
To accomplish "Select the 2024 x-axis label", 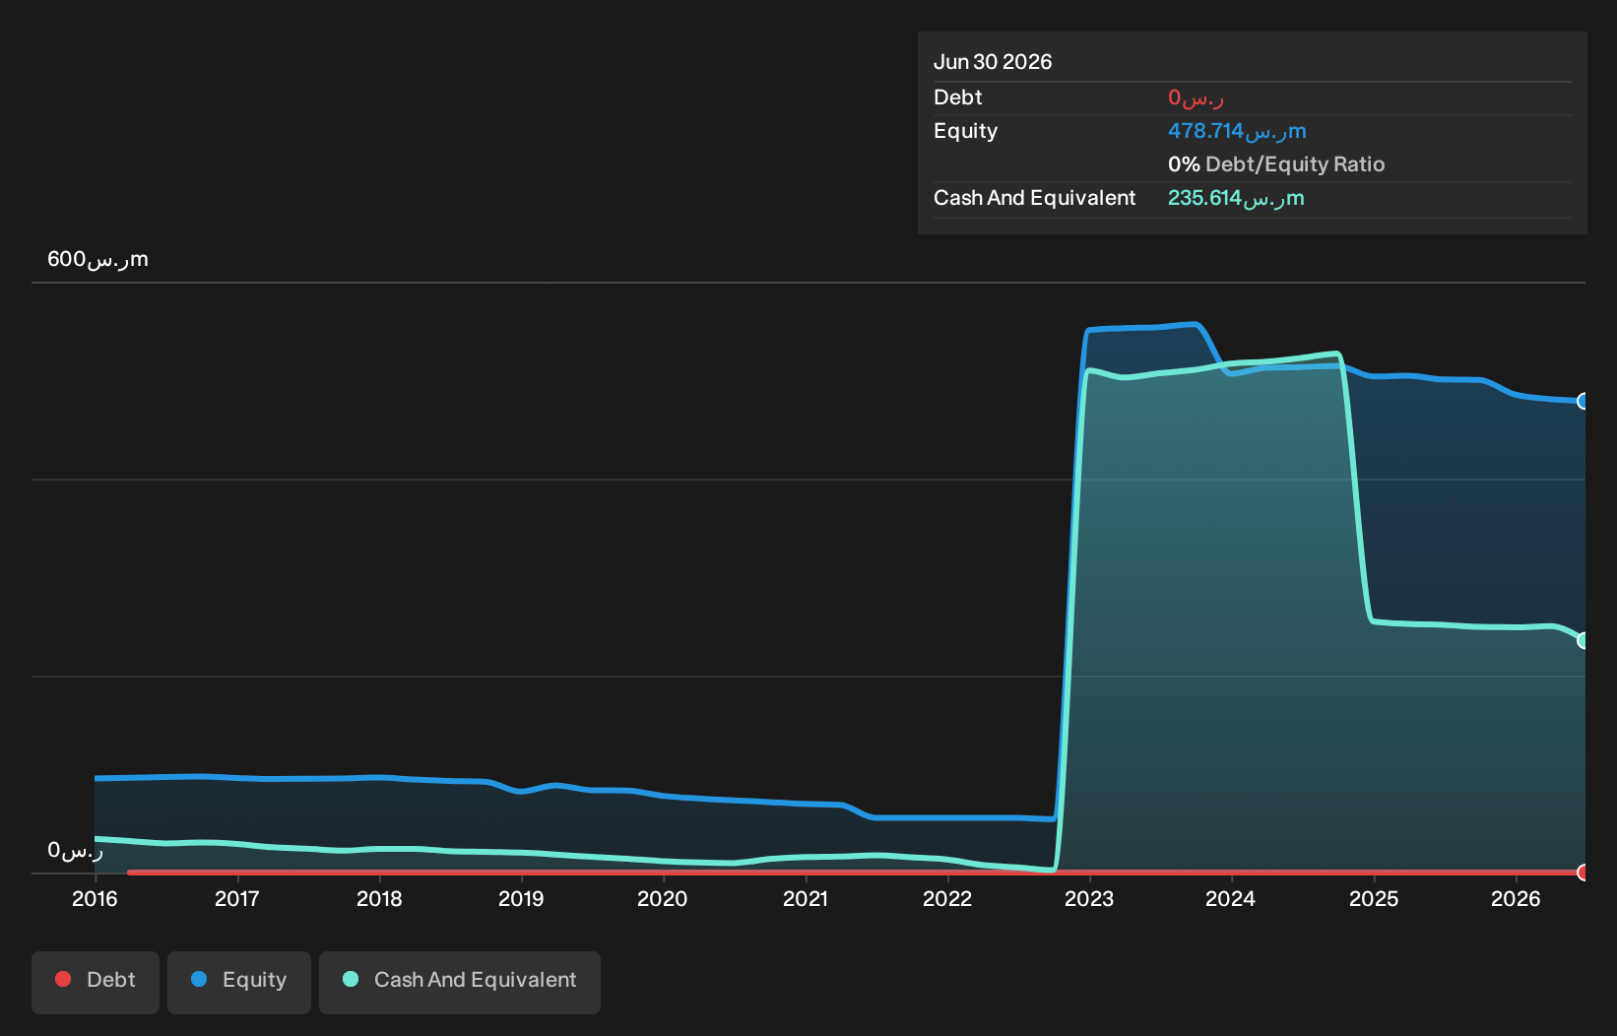I will pos(1231,898).
